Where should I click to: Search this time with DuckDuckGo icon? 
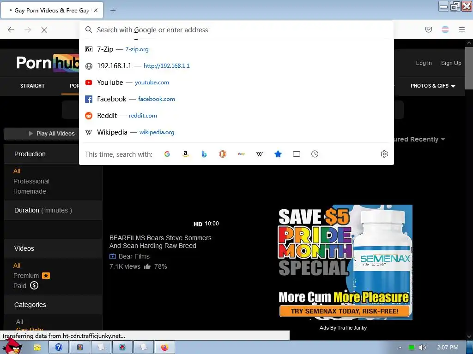[x=223, y=154]
